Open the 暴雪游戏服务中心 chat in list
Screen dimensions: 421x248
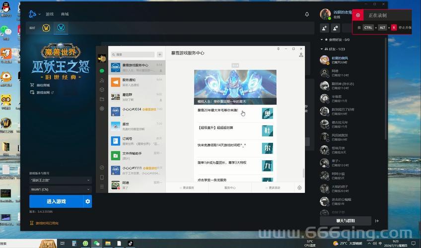(x=137, y=67)
